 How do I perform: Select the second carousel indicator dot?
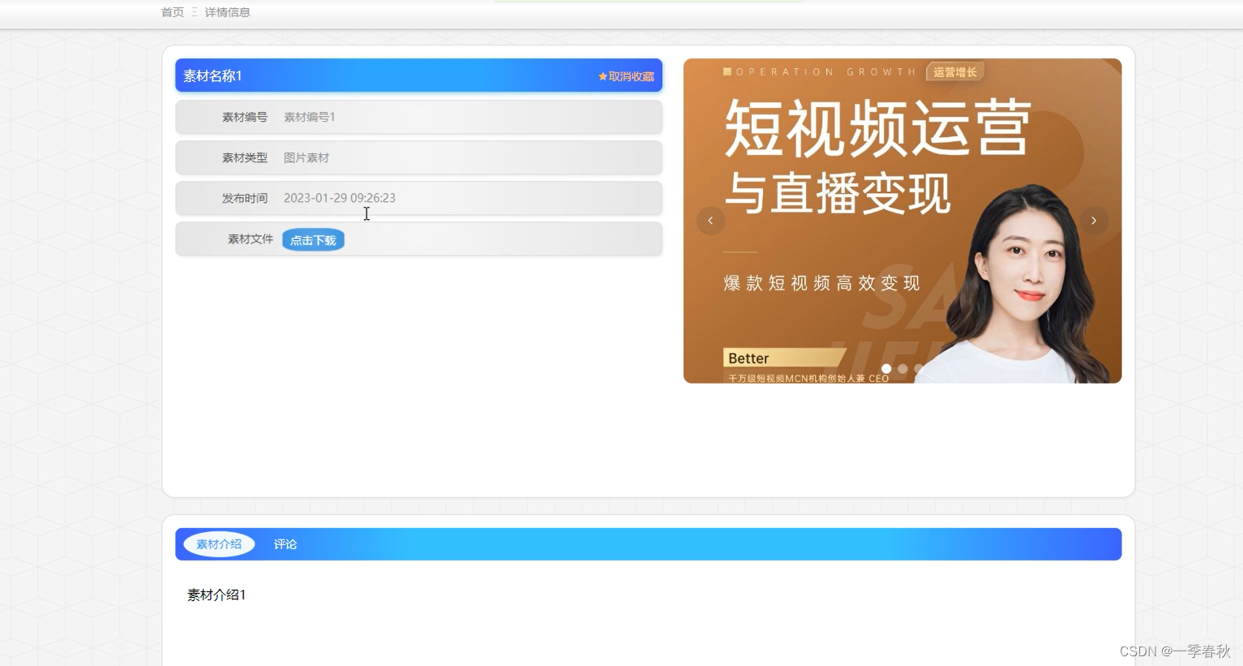point(902,368)
